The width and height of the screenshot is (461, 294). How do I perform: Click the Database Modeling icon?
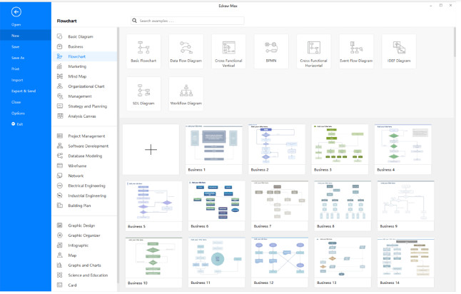tap(60, 156)
